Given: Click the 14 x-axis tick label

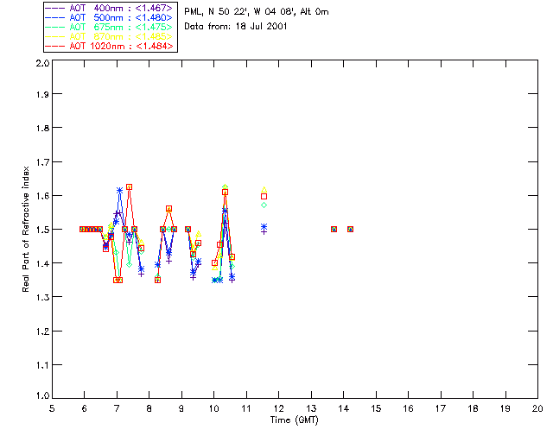Looking at the screenshot, I should 344,408.
